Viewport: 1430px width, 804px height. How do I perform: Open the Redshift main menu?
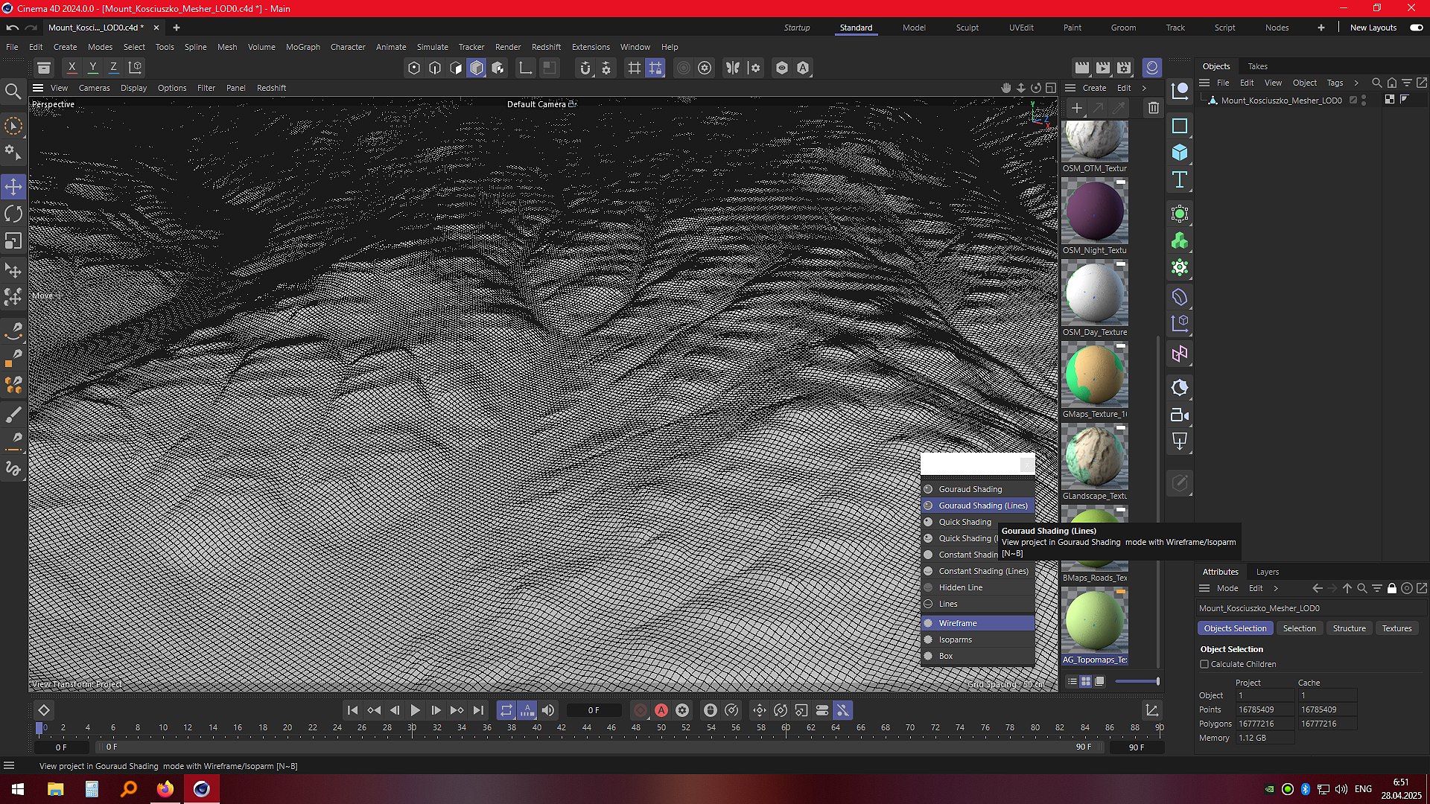tap(546, 47)
